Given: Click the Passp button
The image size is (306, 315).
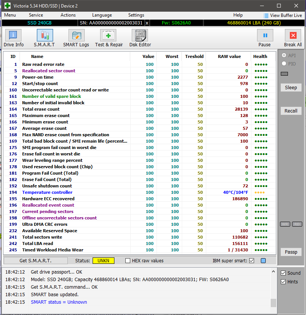Looking at the screenshot, I should coord(291,252).
